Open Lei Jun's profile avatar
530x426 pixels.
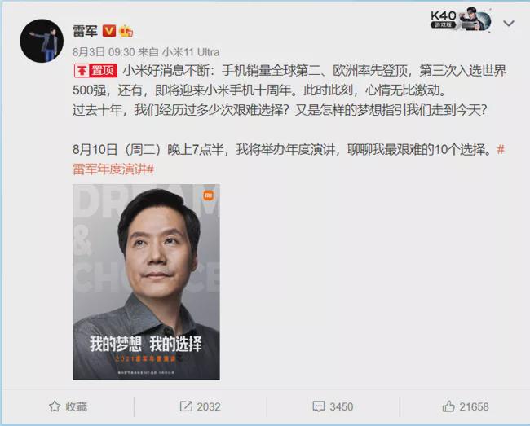[x=42, y=41]
